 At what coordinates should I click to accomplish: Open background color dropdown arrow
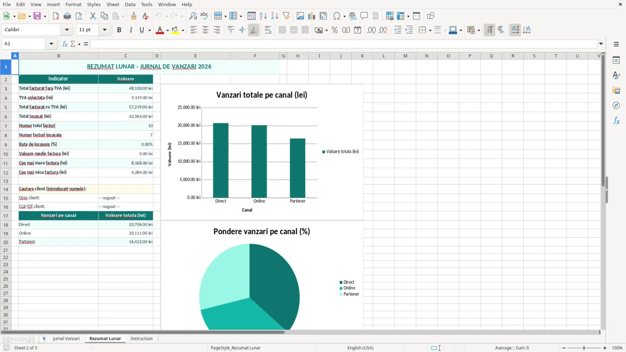pyautogui.click(x=183, y=30)
